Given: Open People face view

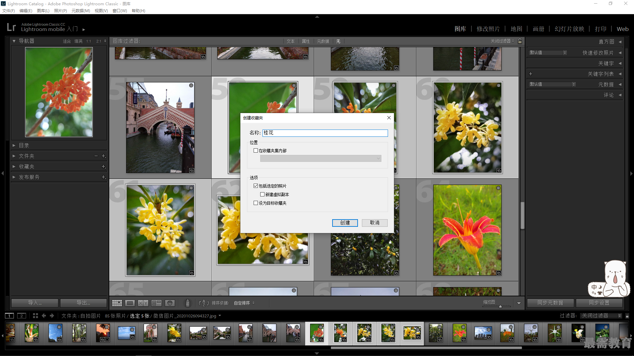Looking at the screenshot, I should 170,303.
